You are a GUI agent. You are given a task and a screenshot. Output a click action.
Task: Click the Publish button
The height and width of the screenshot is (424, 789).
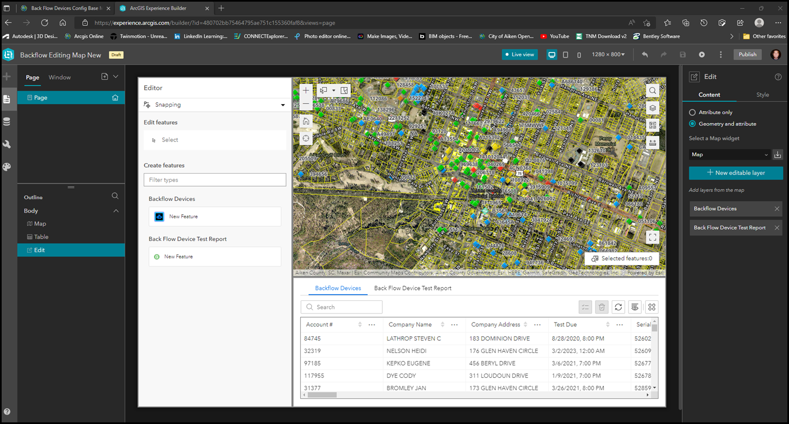point(747,54)
